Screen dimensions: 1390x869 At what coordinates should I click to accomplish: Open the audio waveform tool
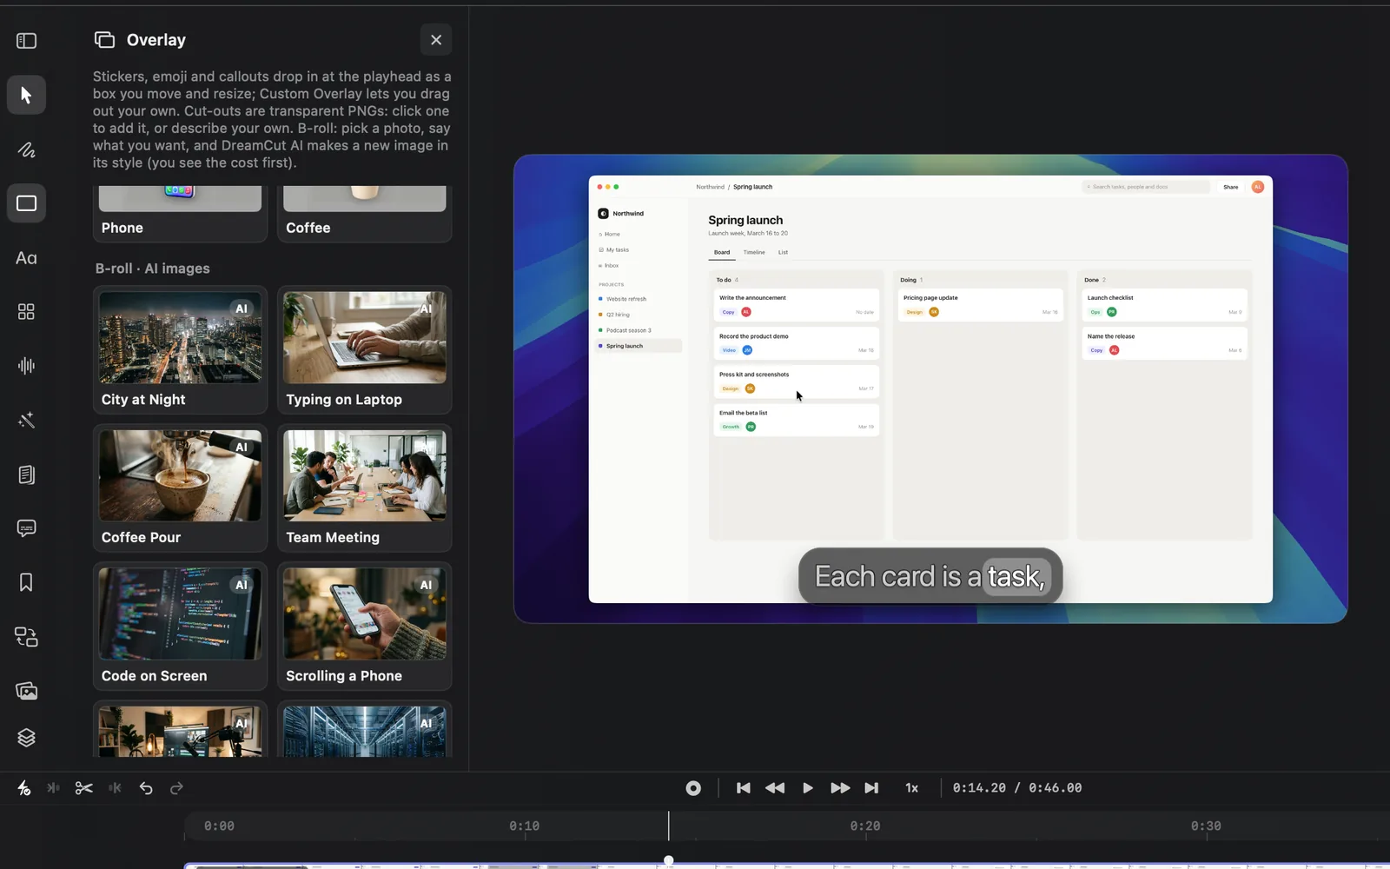(x=26, y=366)
